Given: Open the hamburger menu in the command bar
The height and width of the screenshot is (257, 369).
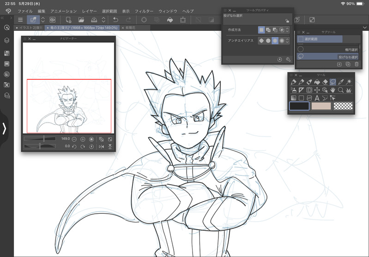Looking at the screenshot, I should click(20, 20).
